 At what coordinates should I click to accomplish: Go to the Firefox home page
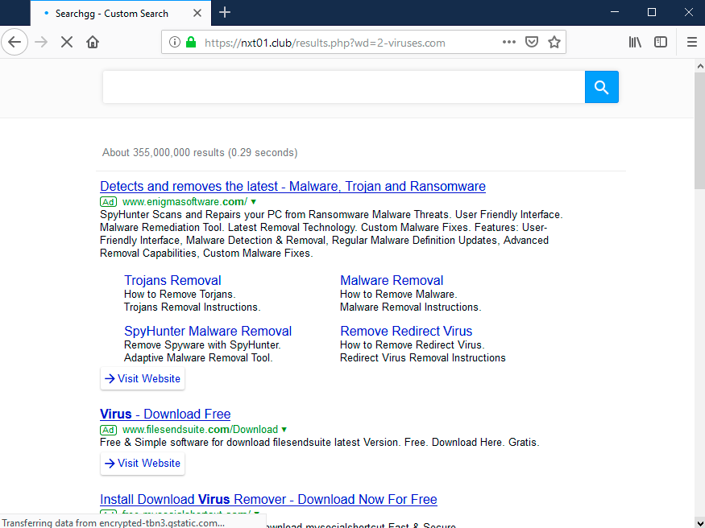coord(93,42)
